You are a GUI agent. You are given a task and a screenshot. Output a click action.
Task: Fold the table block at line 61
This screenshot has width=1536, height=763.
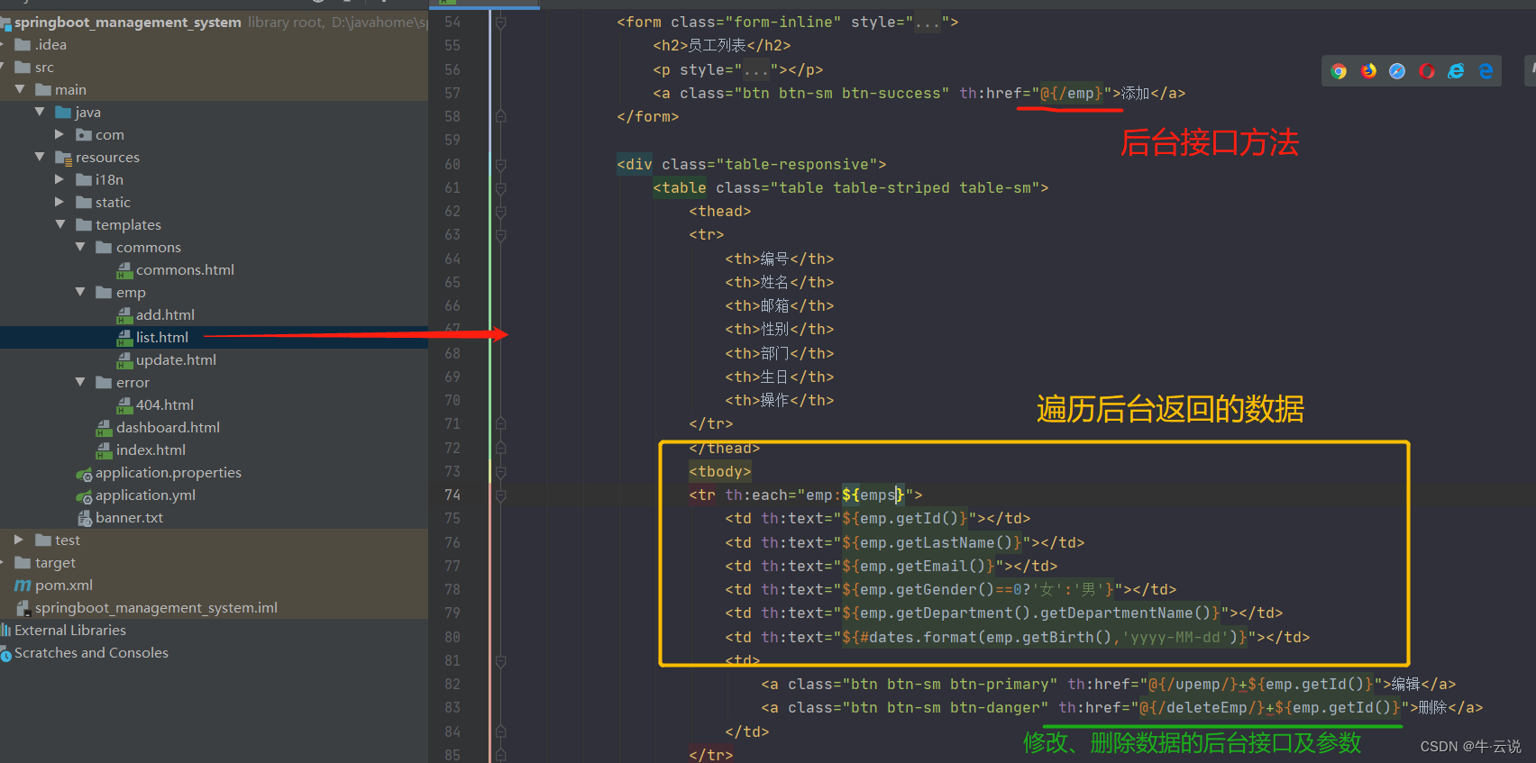click(x=500, y=187)
